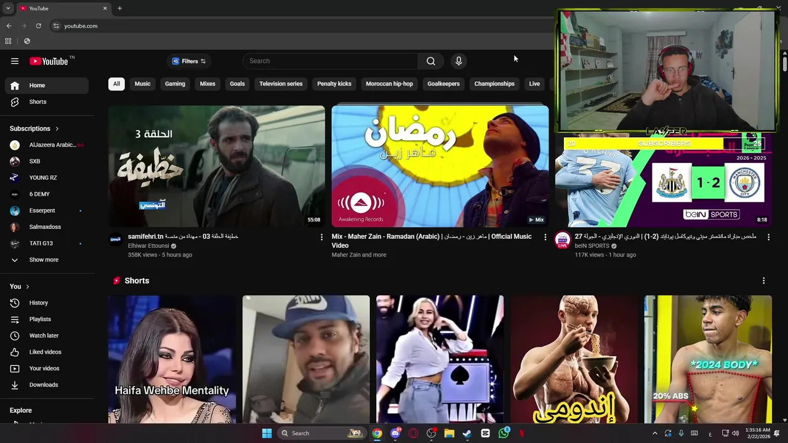Open the beIN SPORTS match highlights thumbnail

coord(663,180)
